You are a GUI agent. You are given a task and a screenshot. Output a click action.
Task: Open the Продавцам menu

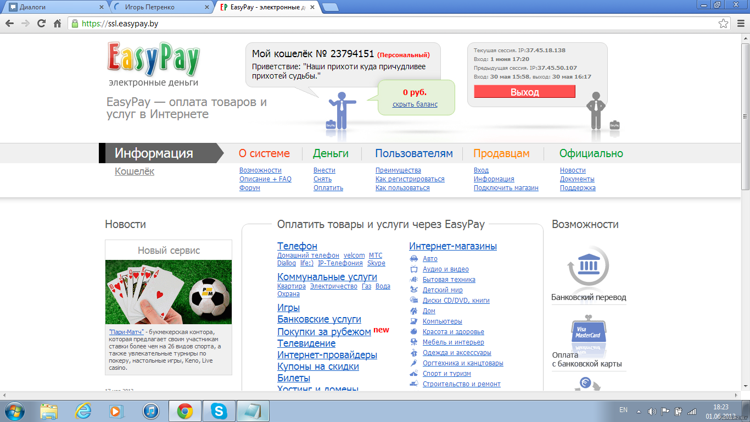(501, 153)
